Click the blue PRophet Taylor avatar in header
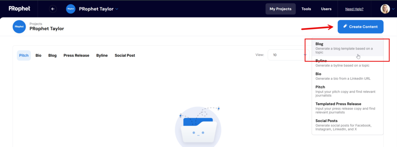Screen dimensions: 397x147 coord(71,9)
